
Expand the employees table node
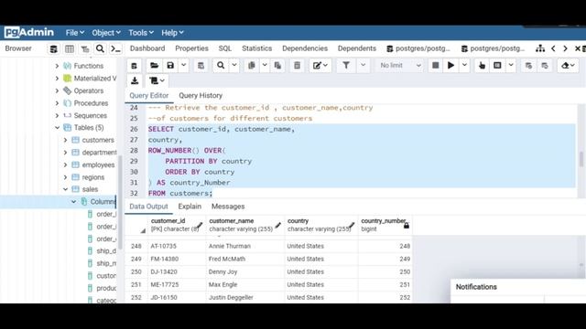tap(65, 164)
